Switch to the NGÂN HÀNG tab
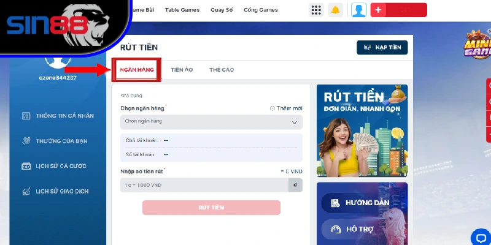Image resolution: width=491 pixels, height=245 pixels. click(137, 70)
